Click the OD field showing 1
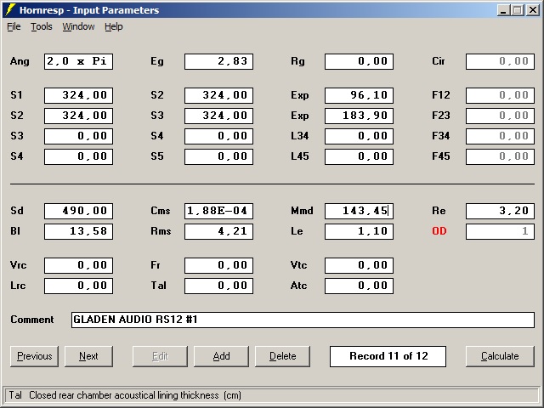The height and width of the screenshot is (408, 544). [x=500, y=231]
